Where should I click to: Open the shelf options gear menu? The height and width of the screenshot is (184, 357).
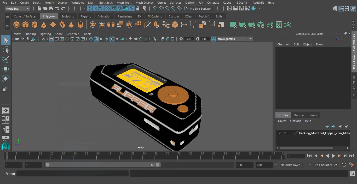(7, 26)
